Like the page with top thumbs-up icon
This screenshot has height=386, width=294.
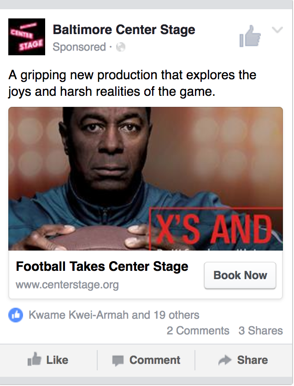click(250, 36)
